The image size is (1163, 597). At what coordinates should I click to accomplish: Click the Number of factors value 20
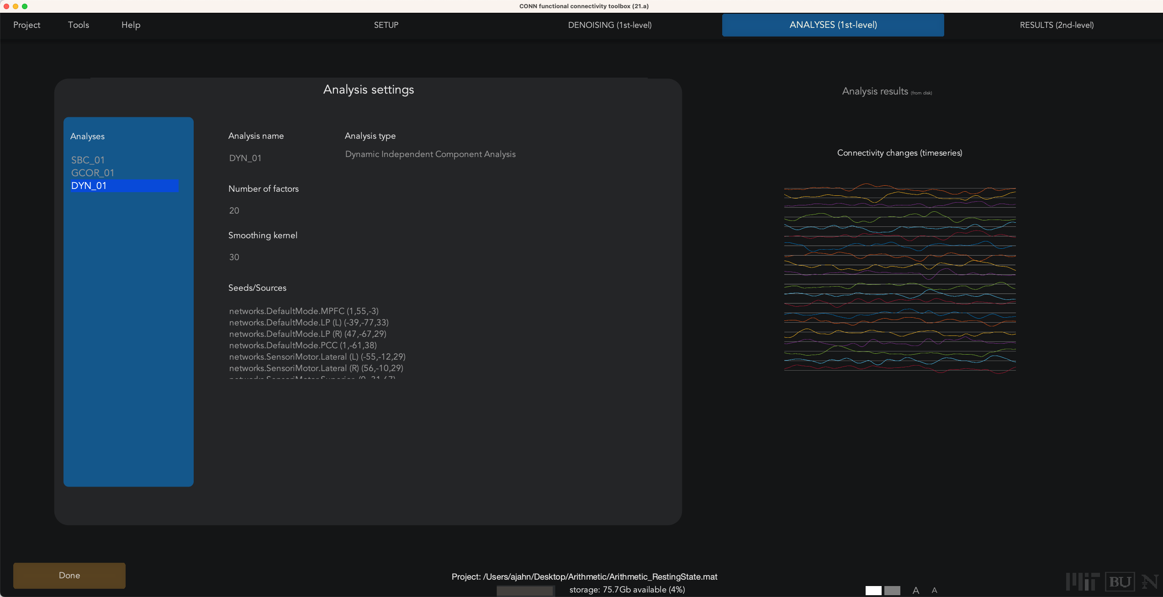click(x=234, y=210)
